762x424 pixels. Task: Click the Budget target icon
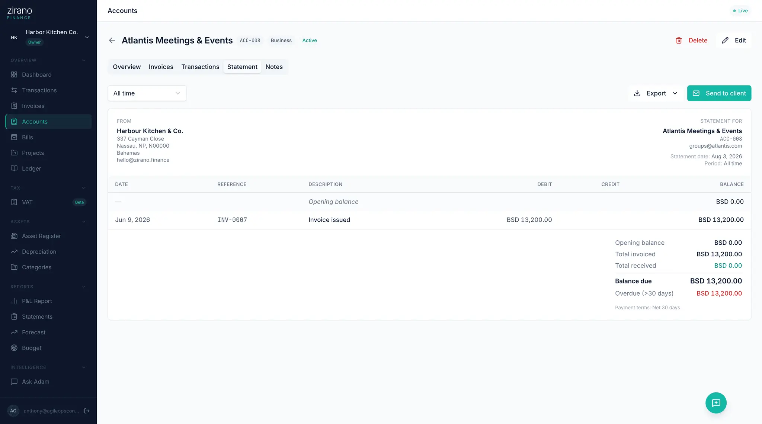coord(14,348)
